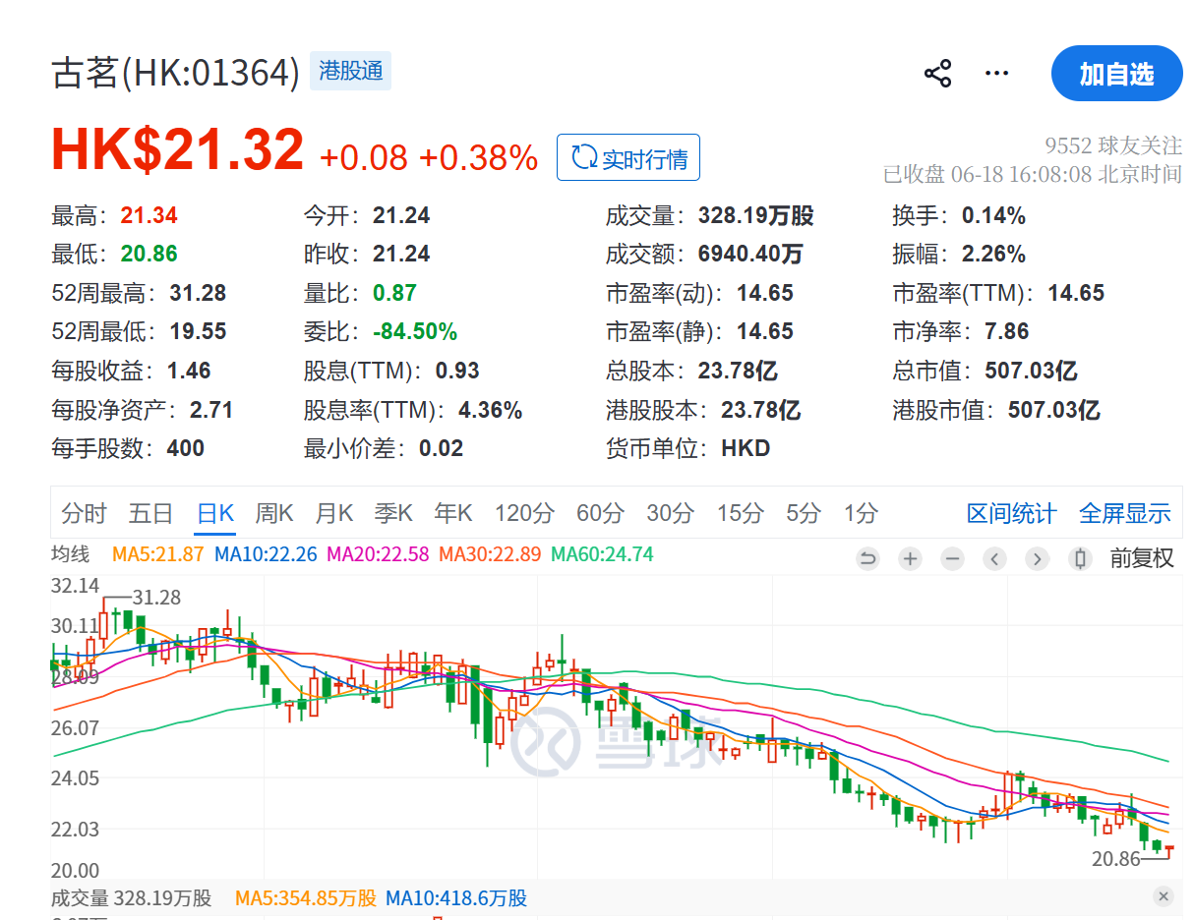Zoom out chart with the minus icon
Image resolution: width=1194 pixels, height=920 pixels.
click(x=953, y=559)
